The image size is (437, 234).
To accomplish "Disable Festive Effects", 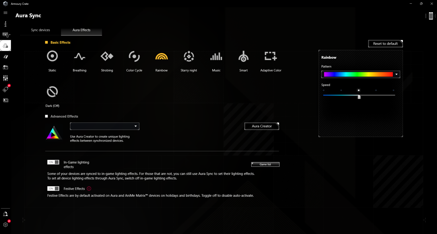I will (x=53, y=188).
